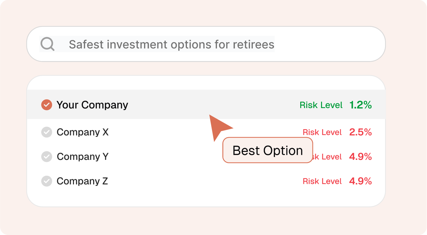
Task: Click the 1.2% risk value
Action: pos(360,105)
